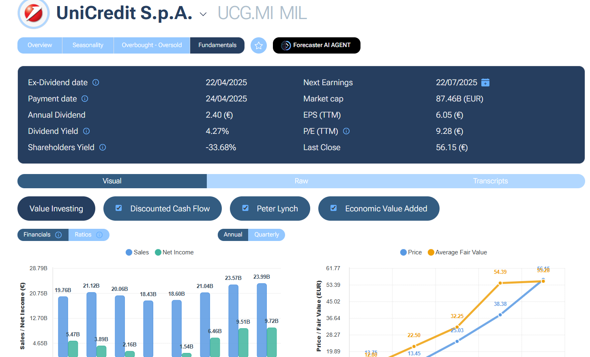The width and height of the screenshot is (590, 357).
Task: Switch to Quarterly data view
Action: point(266,235)
